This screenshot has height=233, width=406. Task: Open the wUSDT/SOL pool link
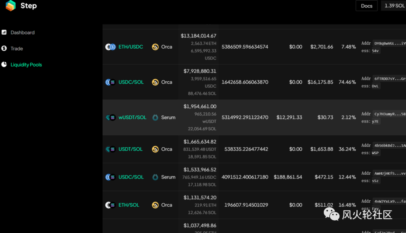pyautogui.click(x=132, y=117)
